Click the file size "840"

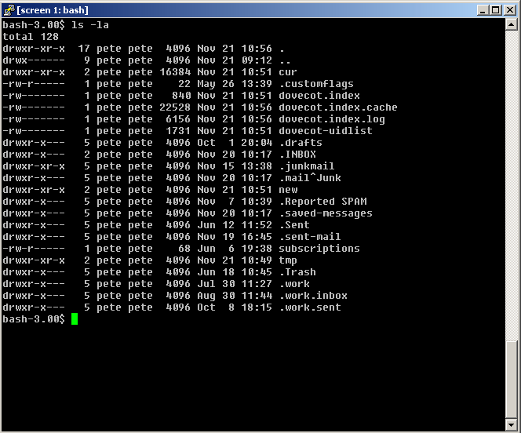click(x=181, y=96)
